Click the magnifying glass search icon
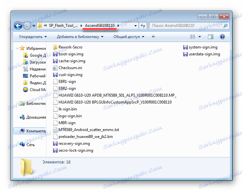 click(x=226, y=26)
